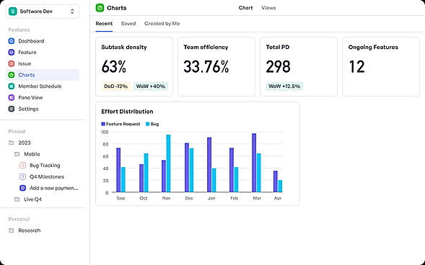425x265 pixels.
Task: Click the Bug bar for Nov
Action: (x=168, y=163)
